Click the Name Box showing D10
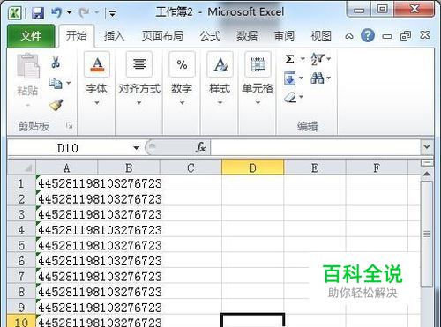Image resolution: width=441 pixels, height=327 pixels. coord(68,148)
